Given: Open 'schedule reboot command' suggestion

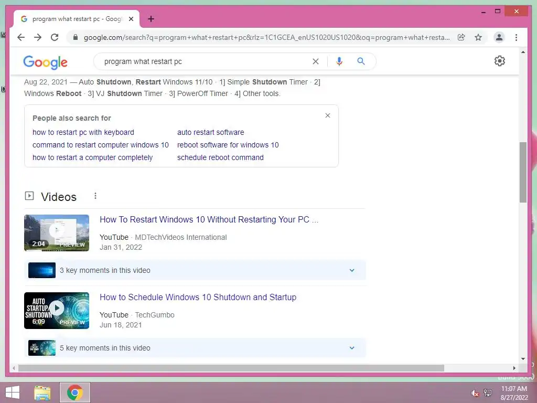Looking at the screenshot, I should [220, 157].
